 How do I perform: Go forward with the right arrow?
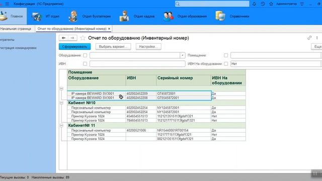point(72,38)
